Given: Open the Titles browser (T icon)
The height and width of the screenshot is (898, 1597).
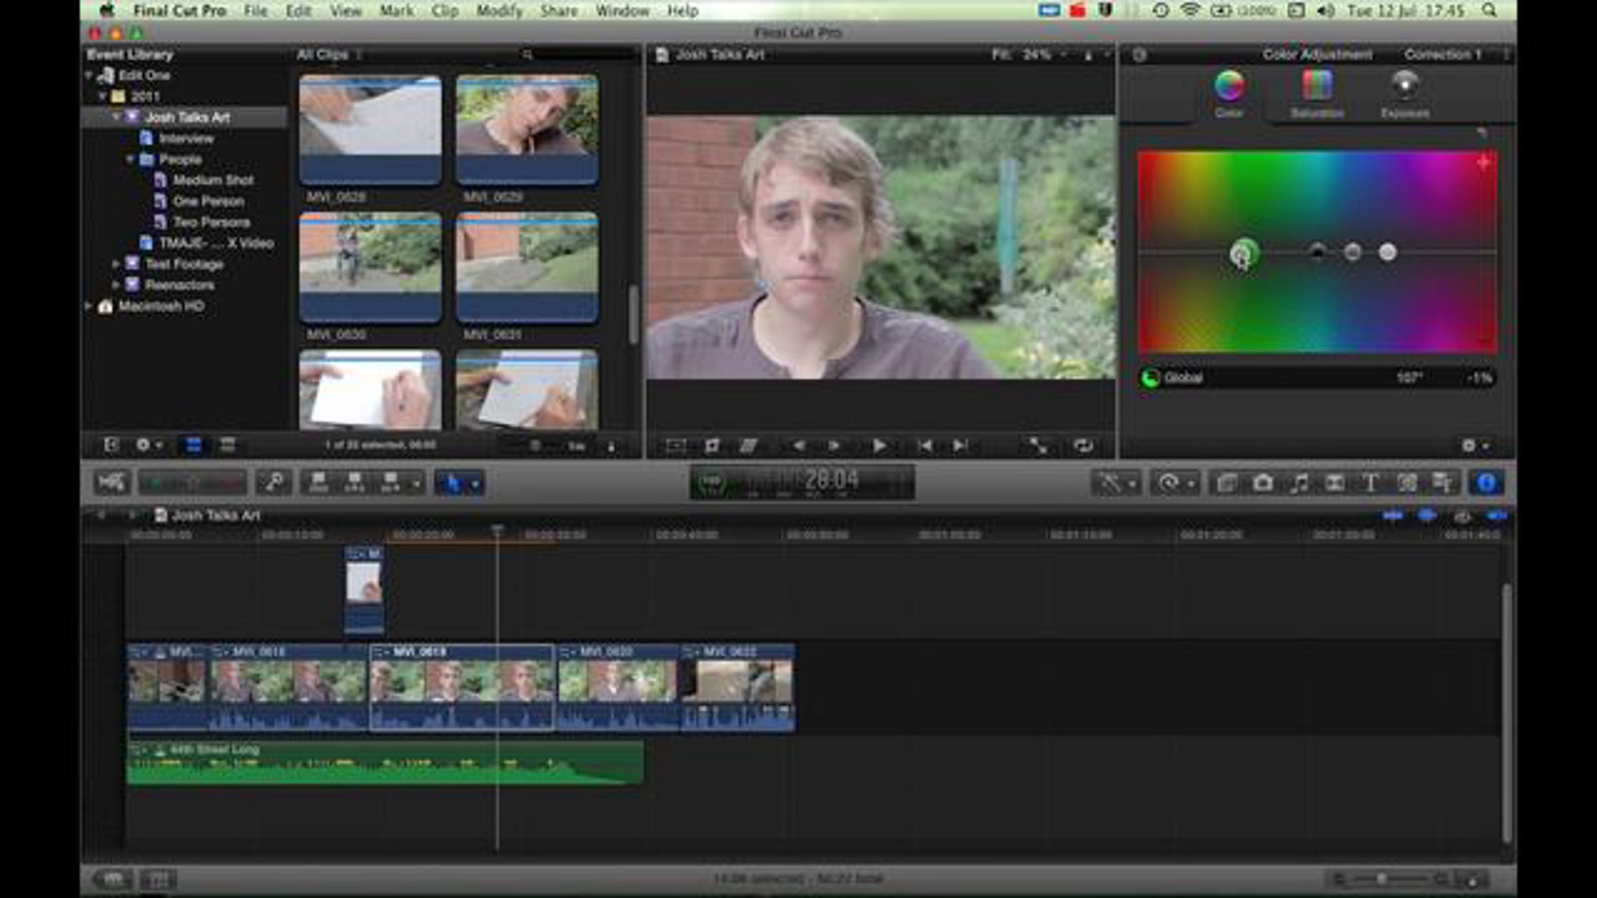Looking at the screenshot, I should [x=1371, y=484].
